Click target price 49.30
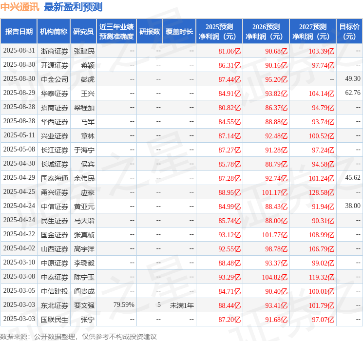The image size is (363, 341). tap(353, 79)
